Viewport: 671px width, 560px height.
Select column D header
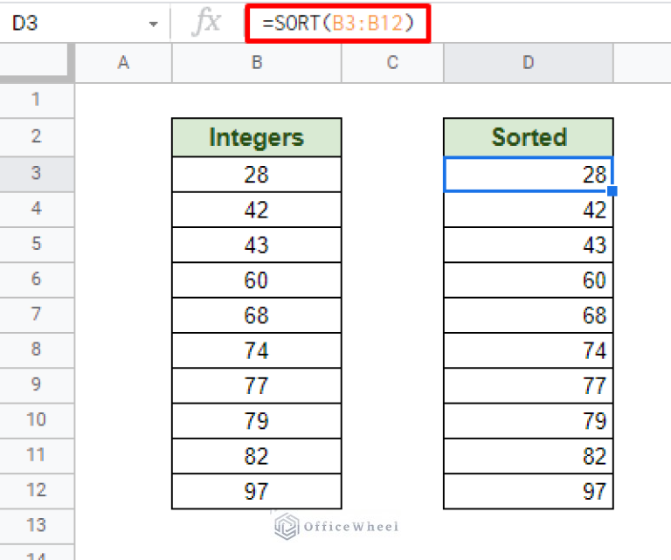coord(529,63)
